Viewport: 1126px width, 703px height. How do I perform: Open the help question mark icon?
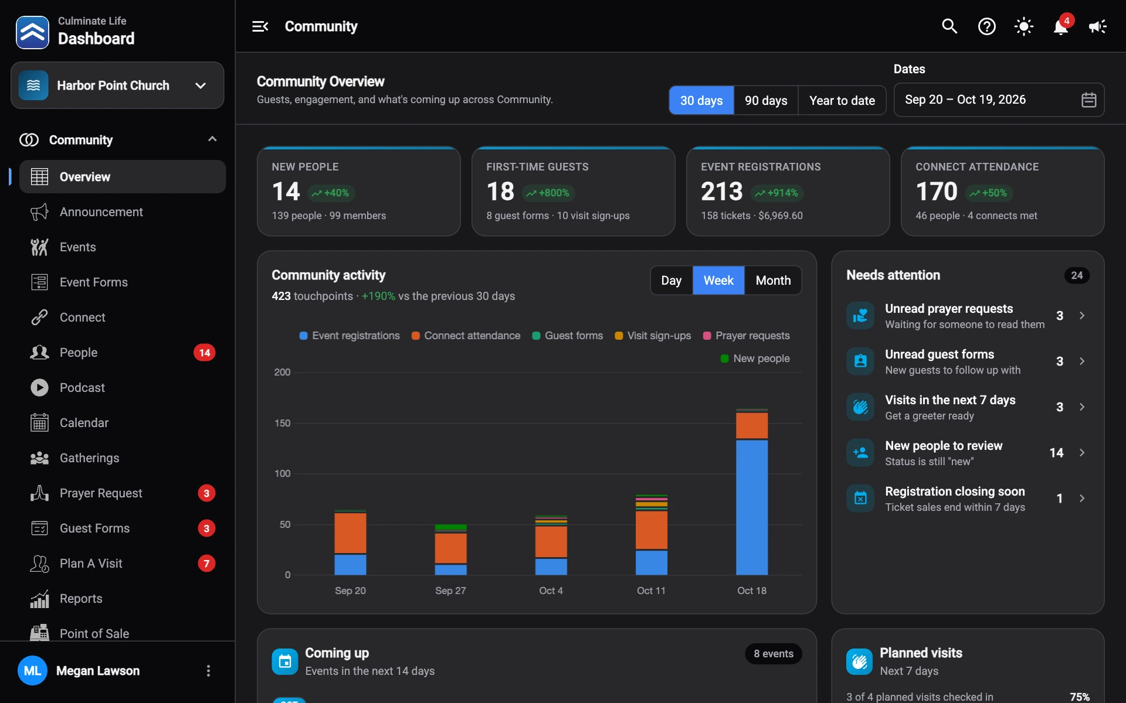pyautogui.click(x=987, y=26)
